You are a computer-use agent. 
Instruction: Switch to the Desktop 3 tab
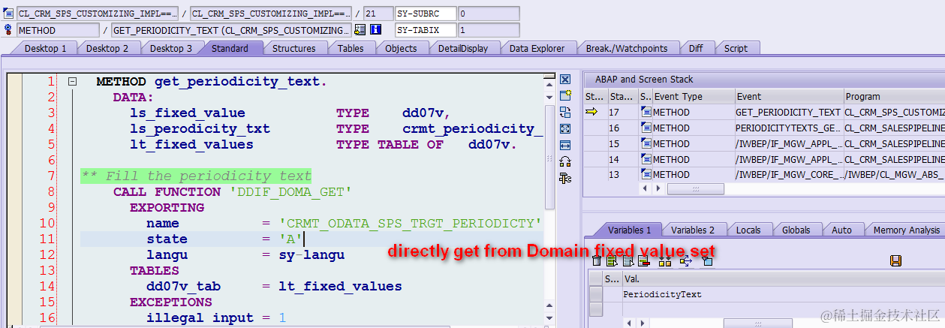pyautogui.click(x=170, y=48)
